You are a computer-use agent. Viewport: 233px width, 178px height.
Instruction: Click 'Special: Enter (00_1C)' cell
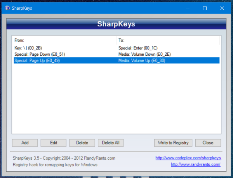(138, 48)
